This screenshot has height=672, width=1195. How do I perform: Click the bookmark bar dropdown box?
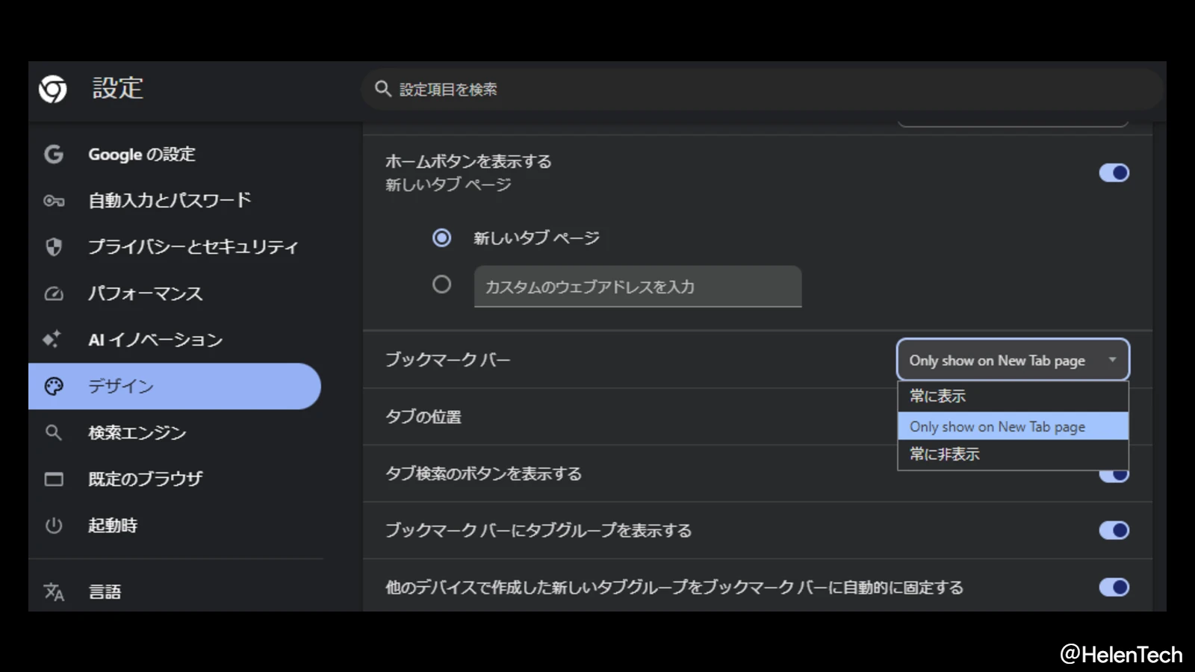(x=1013, y=360)
